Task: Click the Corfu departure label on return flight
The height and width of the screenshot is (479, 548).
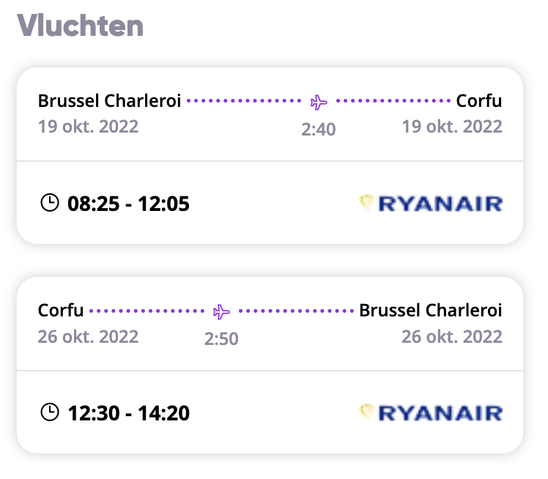Action: pyautogui.click(x=61, y=311)
